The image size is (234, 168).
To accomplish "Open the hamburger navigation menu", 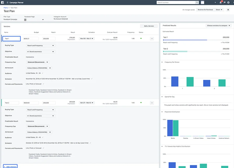I will [x=7, y=2].
